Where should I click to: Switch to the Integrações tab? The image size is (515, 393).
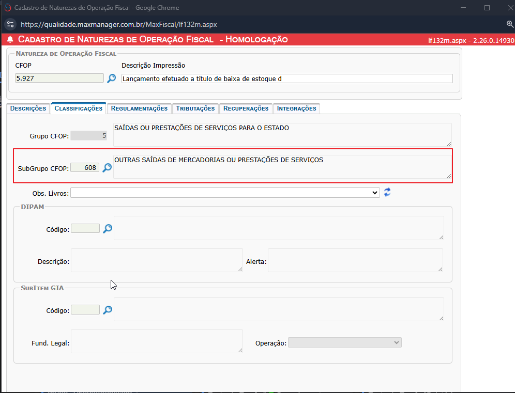coord(297,108)
